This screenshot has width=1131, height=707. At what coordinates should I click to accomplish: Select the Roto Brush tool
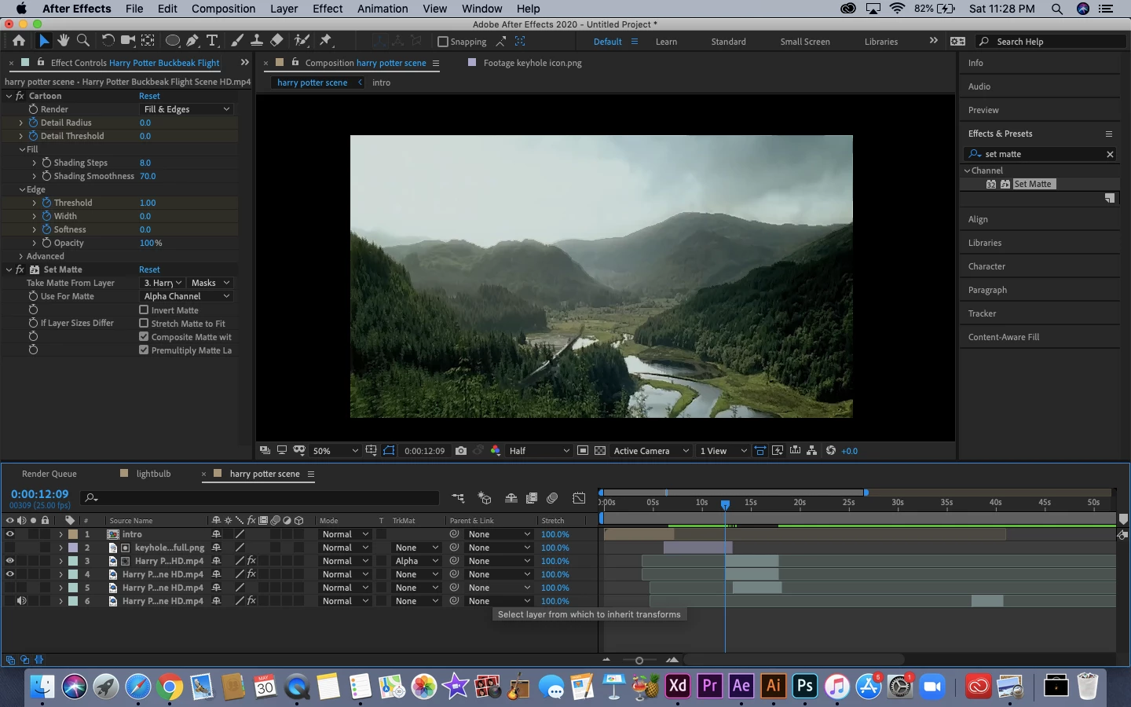[x=302, y=41]
